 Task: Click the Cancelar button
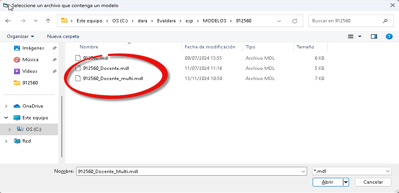tap(373, 182)
